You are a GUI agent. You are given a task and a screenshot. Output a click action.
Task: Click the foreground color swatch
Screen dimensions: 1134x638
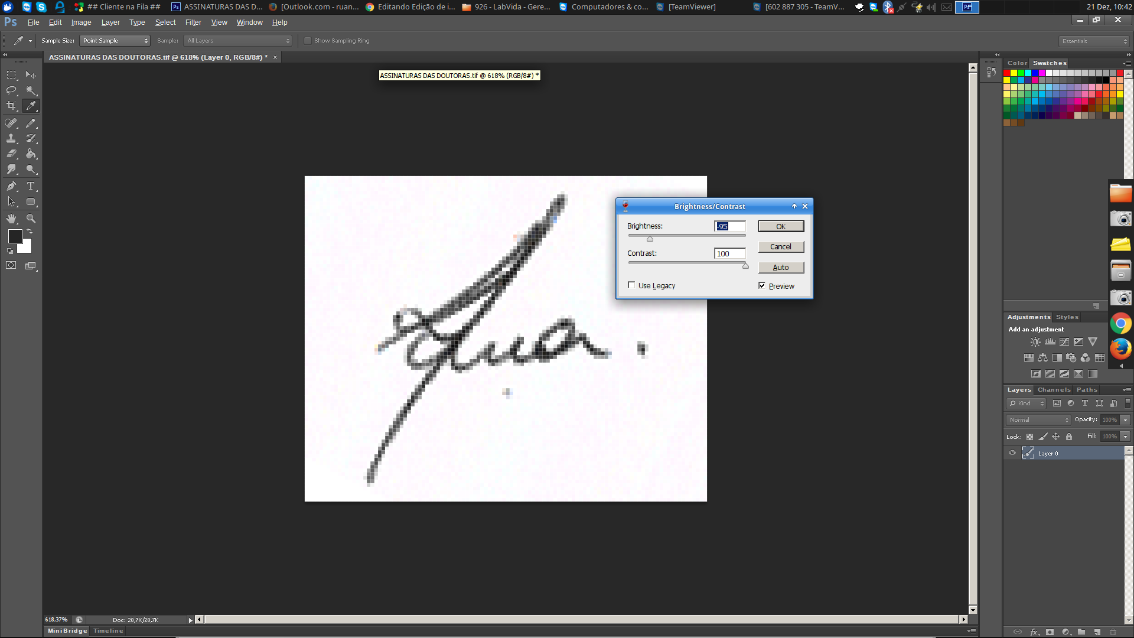15,236
